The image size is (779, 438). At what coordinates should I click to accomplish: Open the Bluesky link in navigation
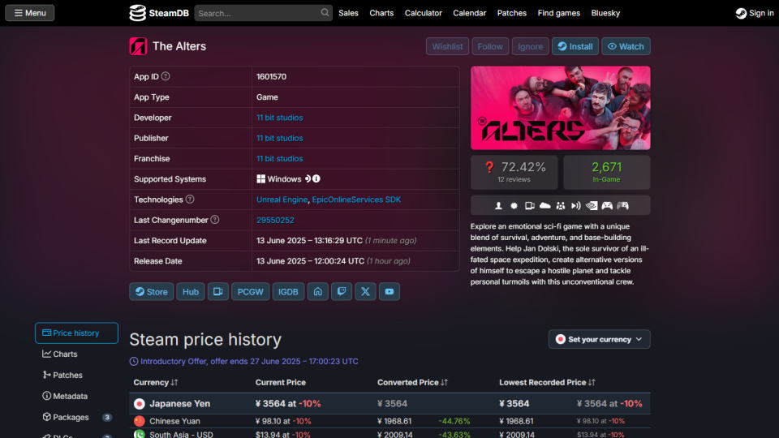605,13
